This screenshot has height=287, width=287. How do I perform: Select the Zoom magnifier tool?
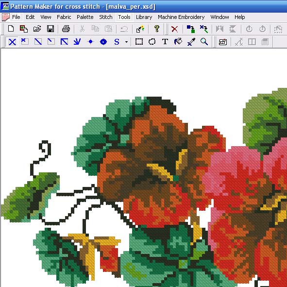204,42
